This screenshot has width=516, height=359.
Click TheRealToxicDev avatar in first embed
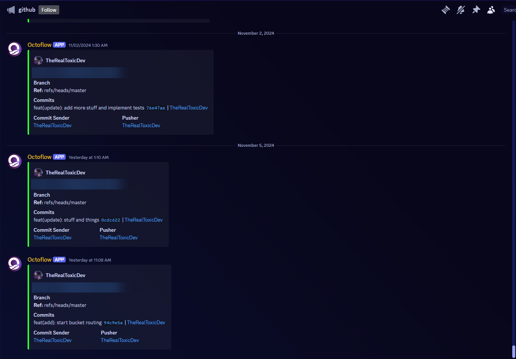pyautogui.click(x=38, y=60)
